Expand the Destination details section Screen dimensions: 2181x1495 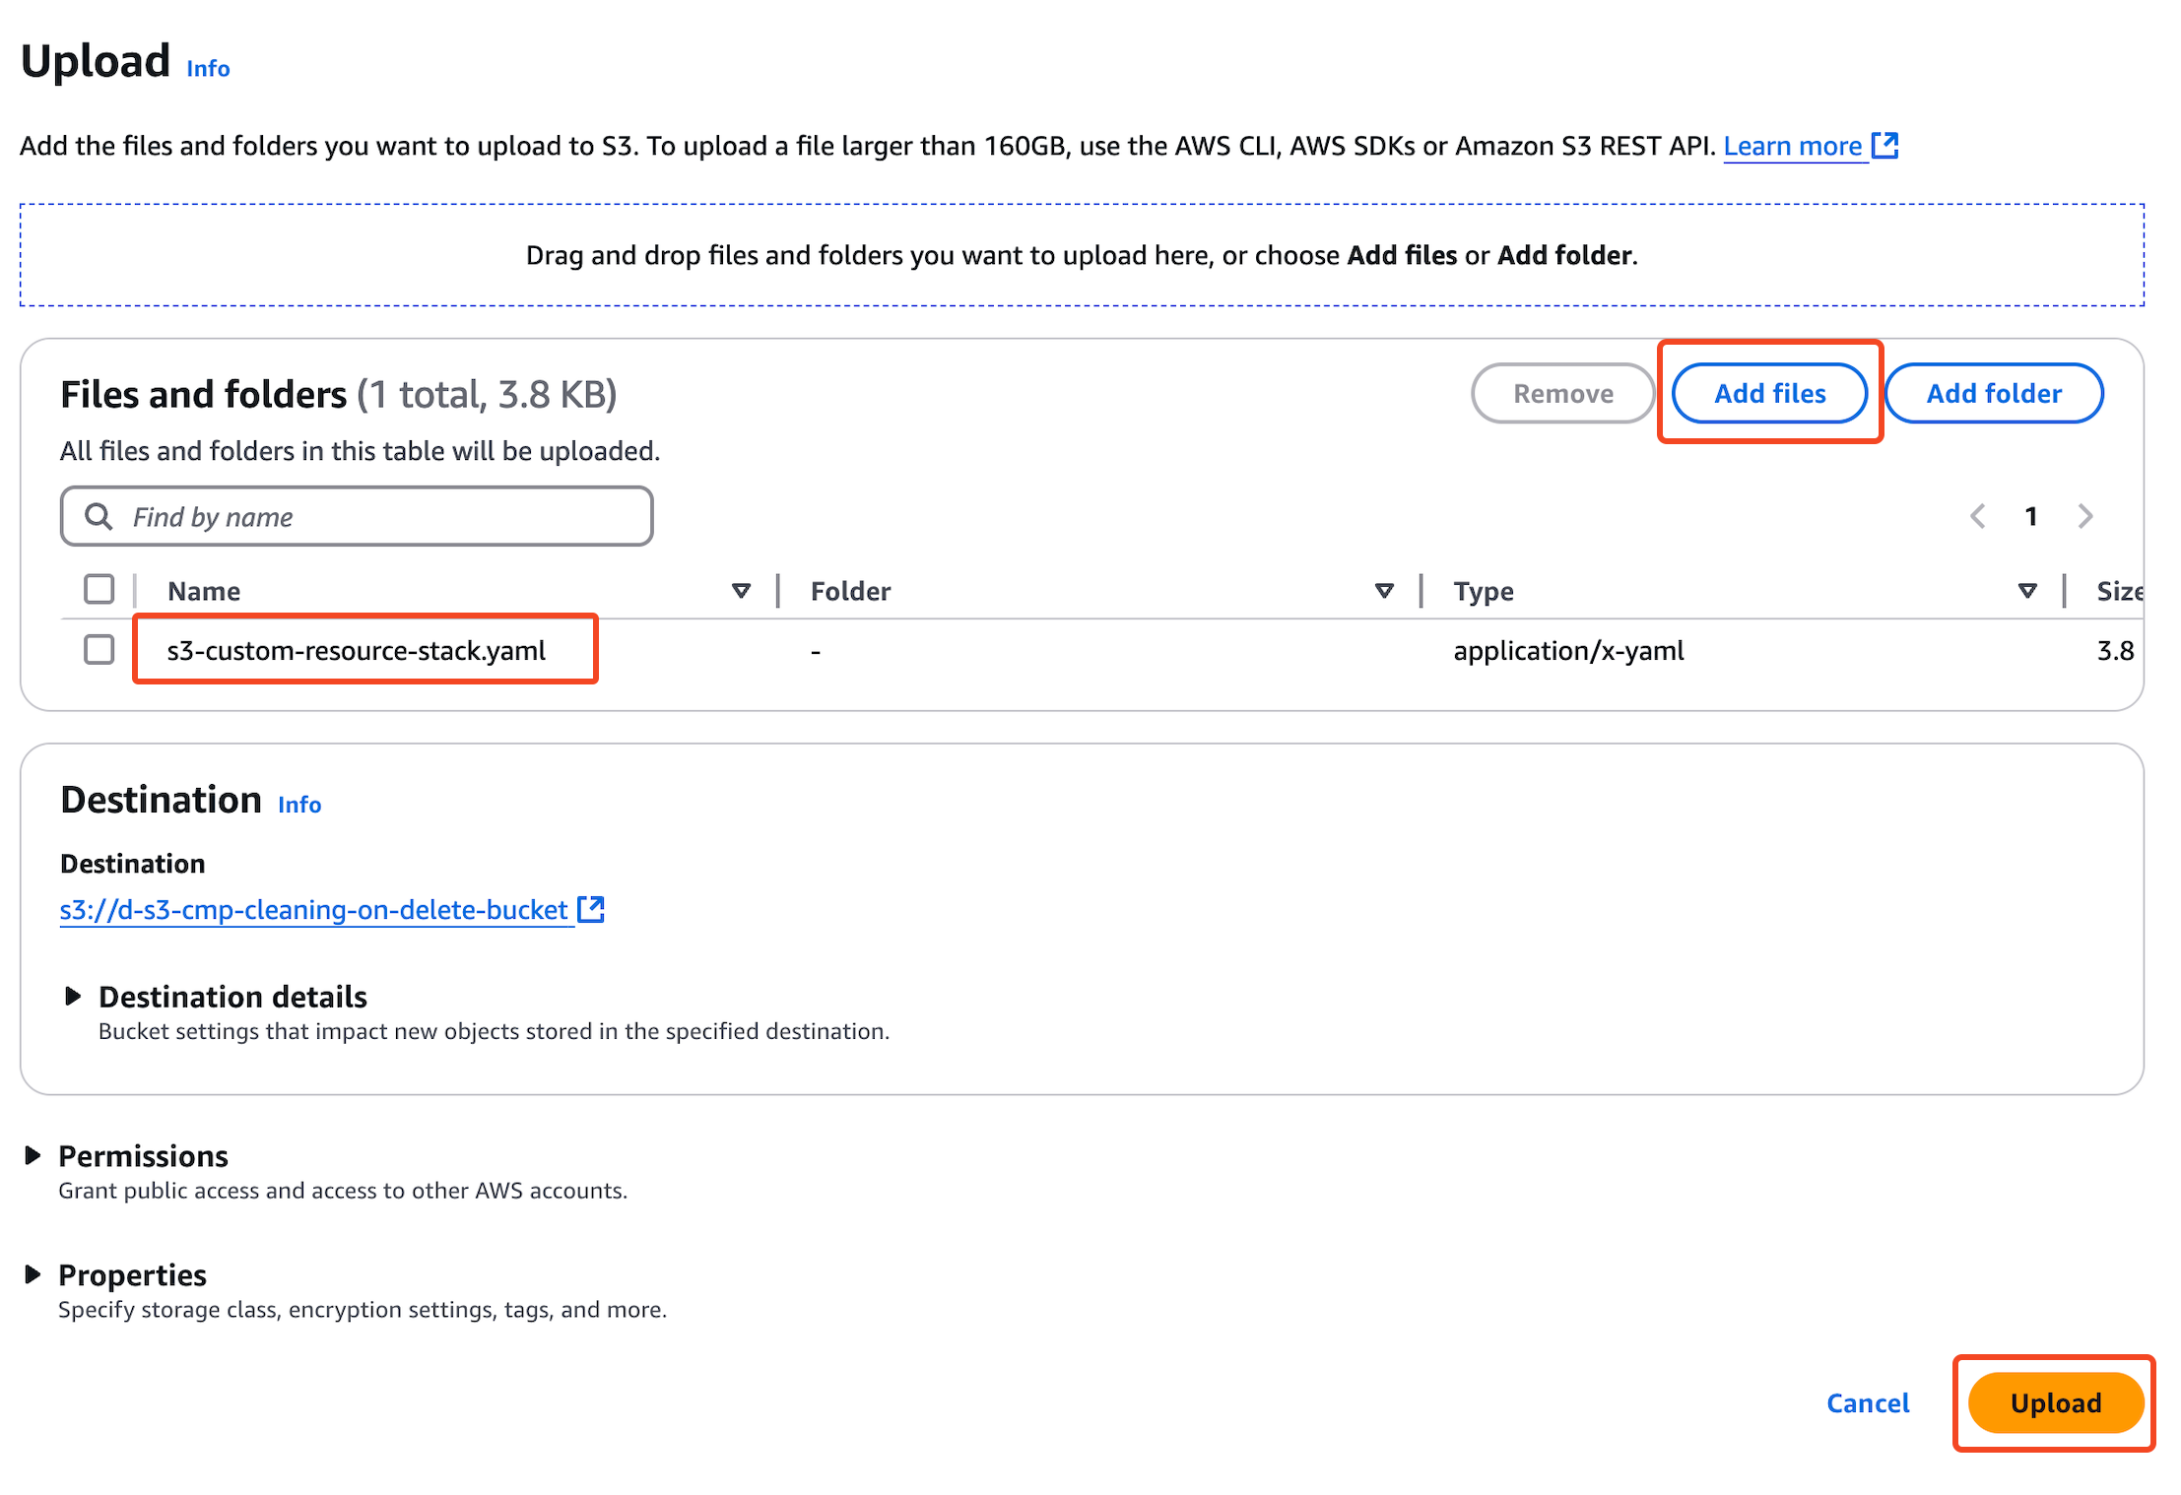73,996
